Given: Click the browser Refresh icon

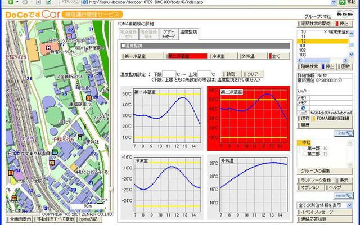Looking at the screenshot, I should pos(49,2).
